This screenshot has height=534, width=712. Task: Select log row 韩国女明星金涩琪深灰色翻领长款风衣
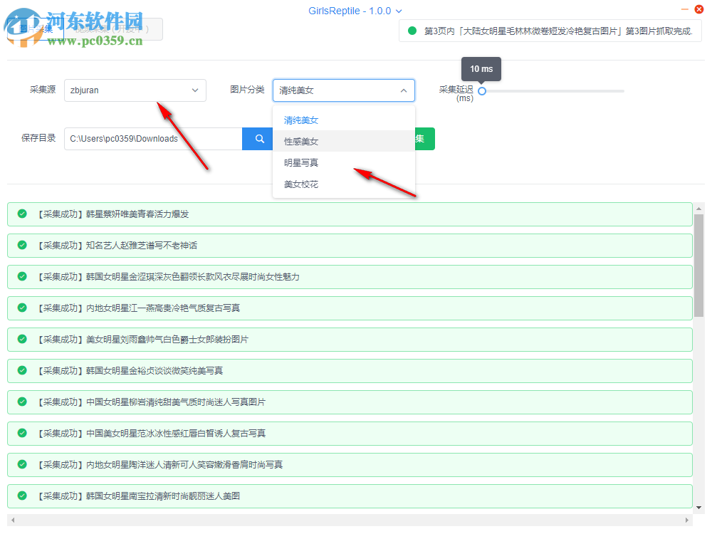pos(350,277)
